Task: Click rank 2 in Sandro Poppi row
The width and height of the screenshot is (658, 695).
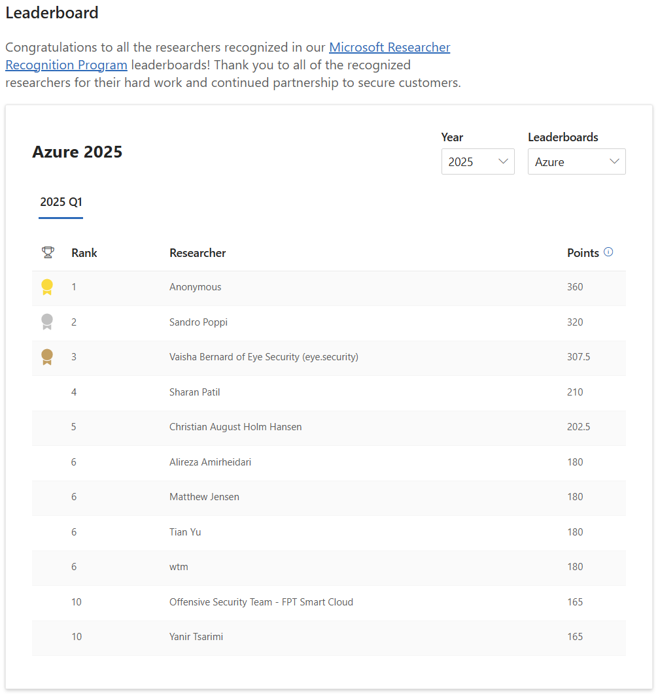Action: pos(74,322)
